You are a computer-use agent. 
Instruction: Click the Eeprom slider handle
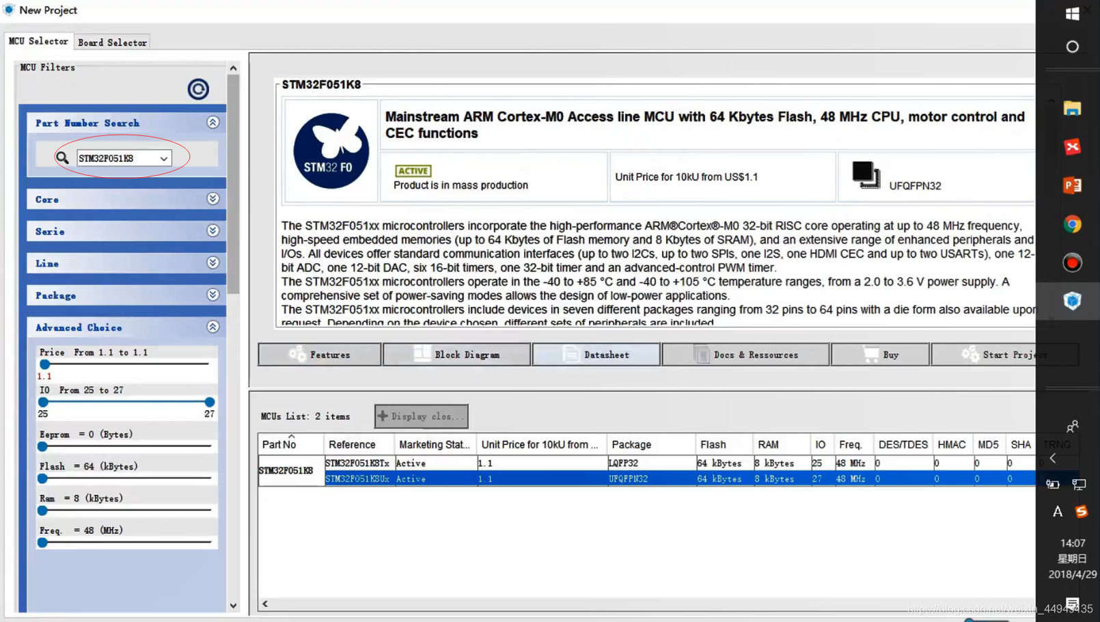tap(43, 446)
